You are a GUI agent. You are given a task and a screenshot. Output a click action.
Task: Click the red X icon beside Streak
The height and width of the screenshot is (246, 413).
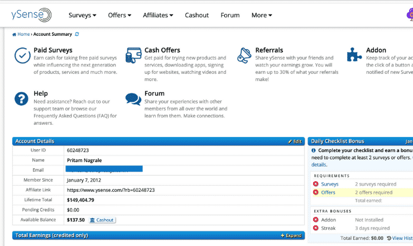tap(315, 228)
